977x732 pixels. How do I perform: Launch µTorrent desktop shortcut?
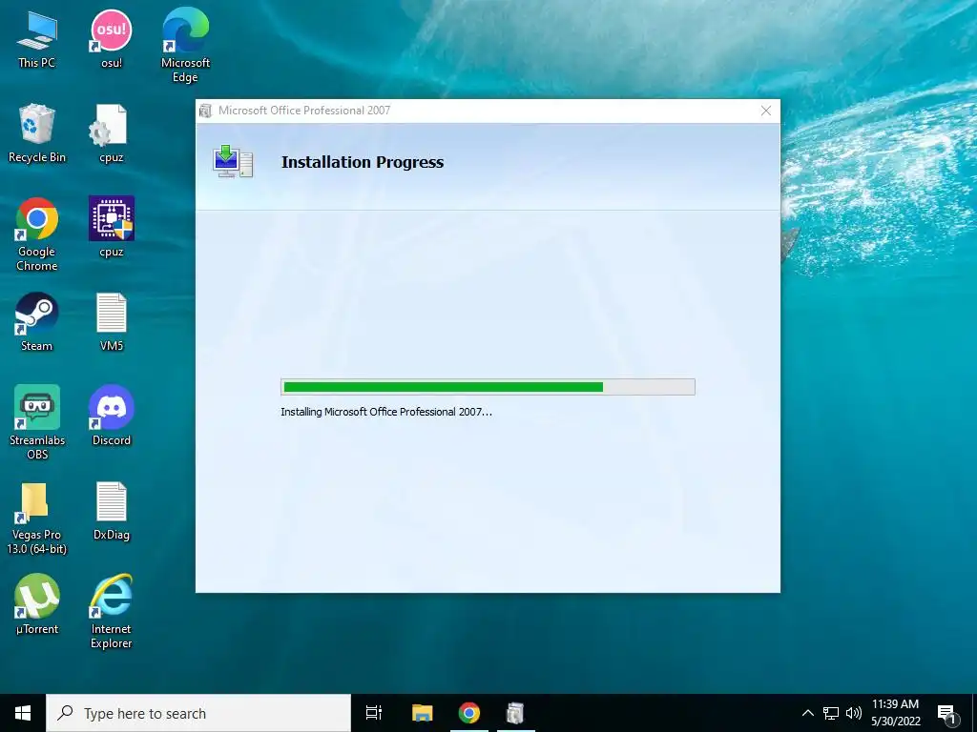point(37,604)
